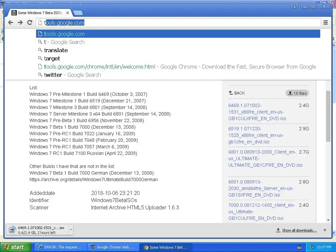This screenshot has width=336, height=252.
Task: Close the 'Some Windows 7 Beta ISO's' tab
Action: (x=68, y=13)
